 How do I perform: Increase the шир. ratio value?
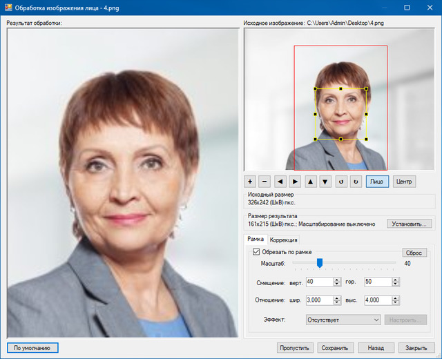pos(337,298)
